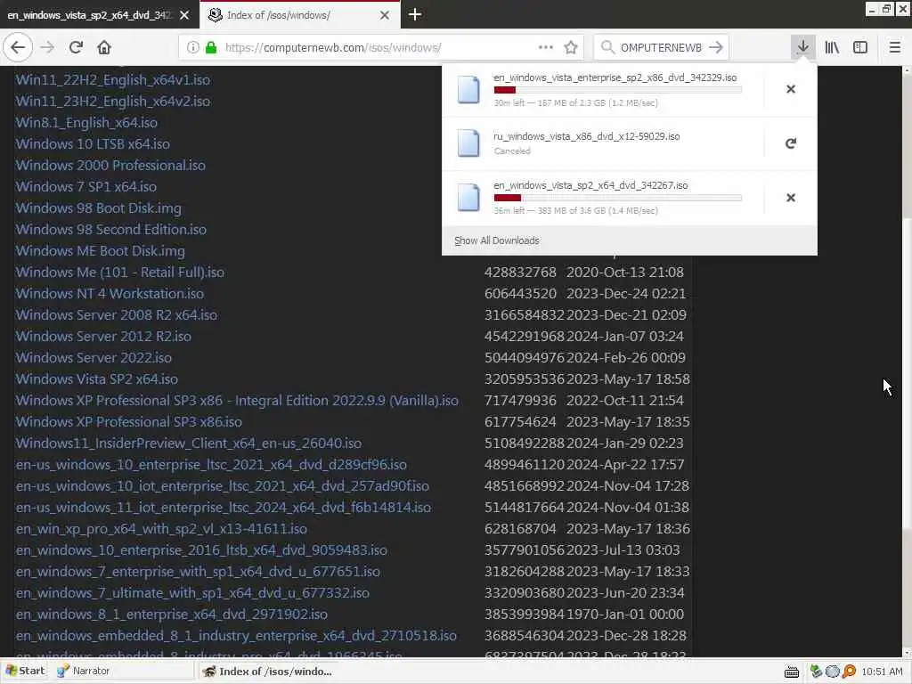Click the green secure connection padlock
Image resolution: width=912 pixels, height=684 pixels.
tap(211, 48)
